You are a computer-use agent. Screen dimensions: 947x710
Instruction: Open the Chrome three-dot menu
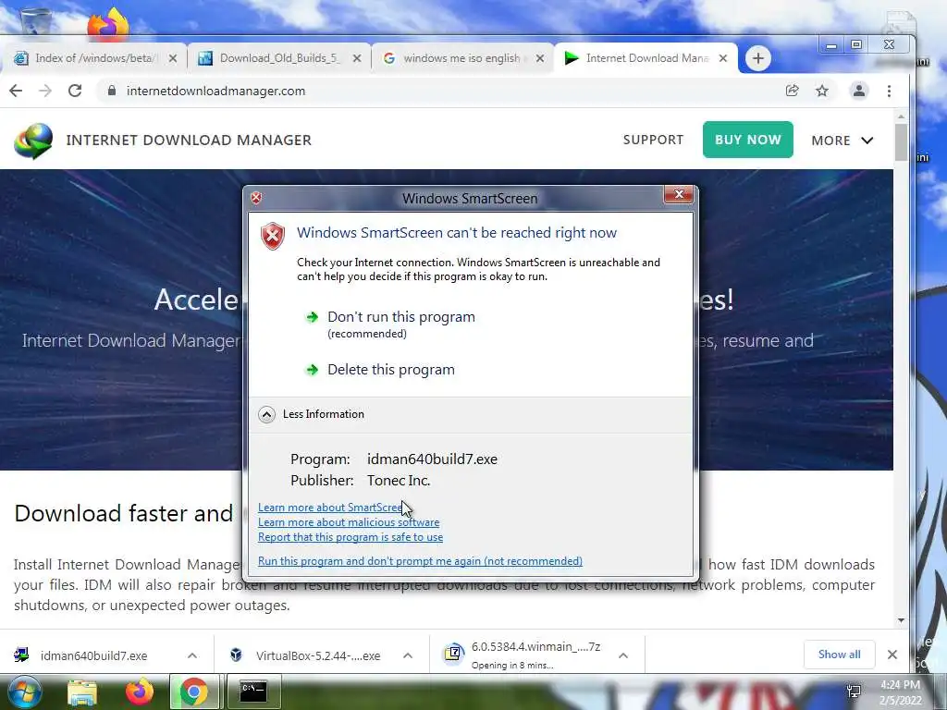(889, 91)
